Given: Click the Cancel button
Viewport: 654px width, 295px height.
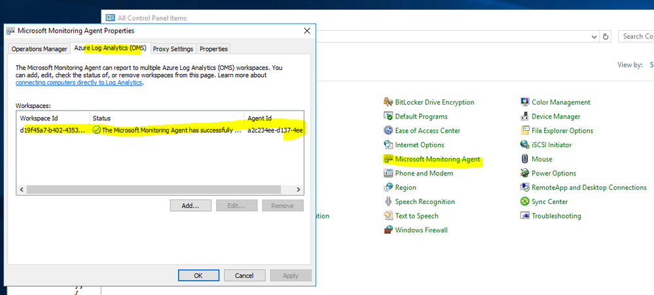Looking at the screenshot, I should [244, 275].
